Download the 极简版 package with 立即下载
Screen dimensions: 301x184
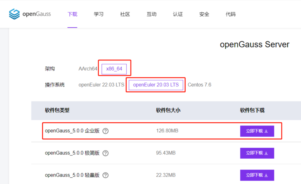coord(257,153)
